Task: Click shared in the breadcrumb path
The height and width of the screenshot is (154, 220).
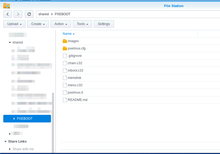Action: [x=44, y=14]
